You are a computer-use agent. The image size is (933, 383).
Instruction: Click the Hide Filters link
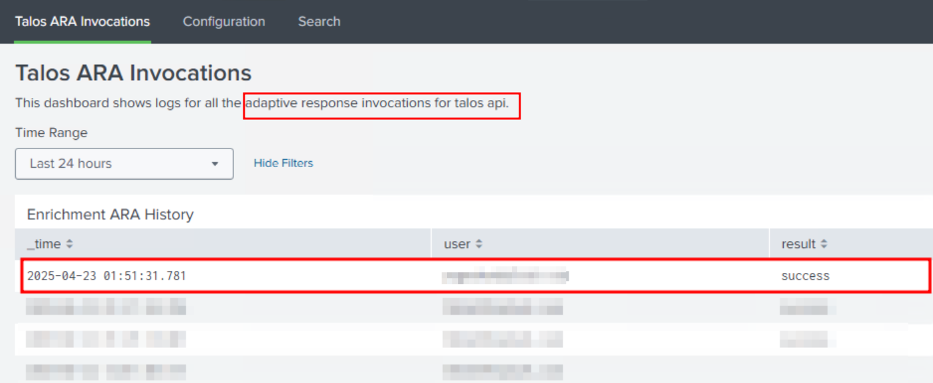pos(283,163)
